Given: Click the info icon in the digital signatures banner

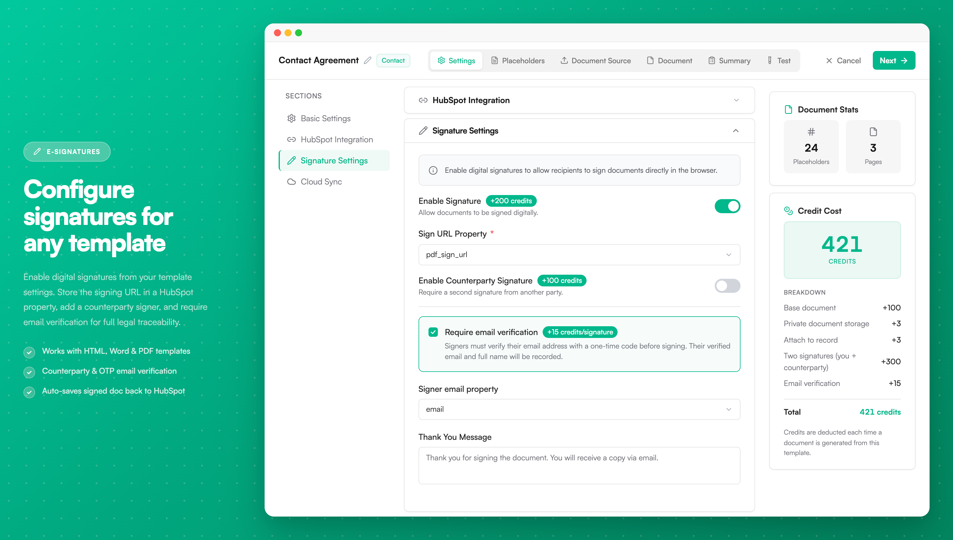Looking at the screenshot, I should [x=433, y=170].
